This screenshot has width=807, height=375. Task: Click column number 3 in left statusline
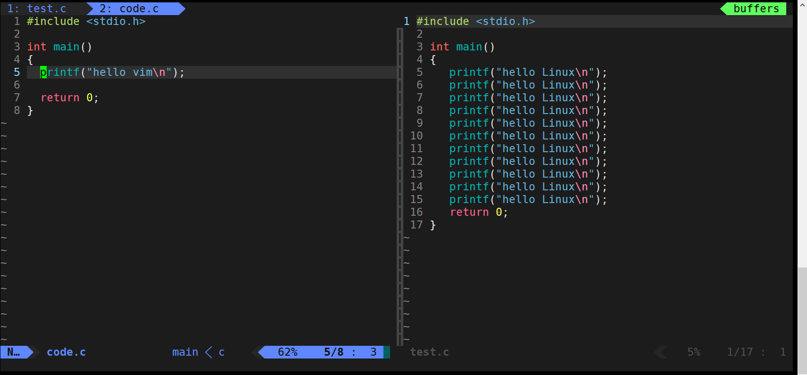[373, 352]
